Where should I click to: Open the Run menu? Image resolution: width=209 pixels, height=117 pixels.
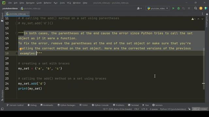[x=56, y=3]
